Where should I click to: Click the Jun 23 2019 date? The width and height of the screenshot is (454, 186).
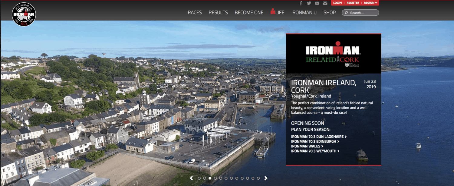pyautogui.click(x=370, y=84)
